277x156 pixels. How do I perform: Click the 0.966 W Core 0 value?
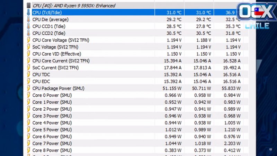click(173, 95)
